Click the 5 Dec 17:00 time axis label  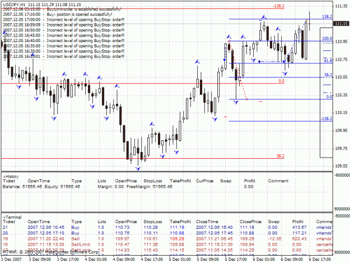point(236,260)
